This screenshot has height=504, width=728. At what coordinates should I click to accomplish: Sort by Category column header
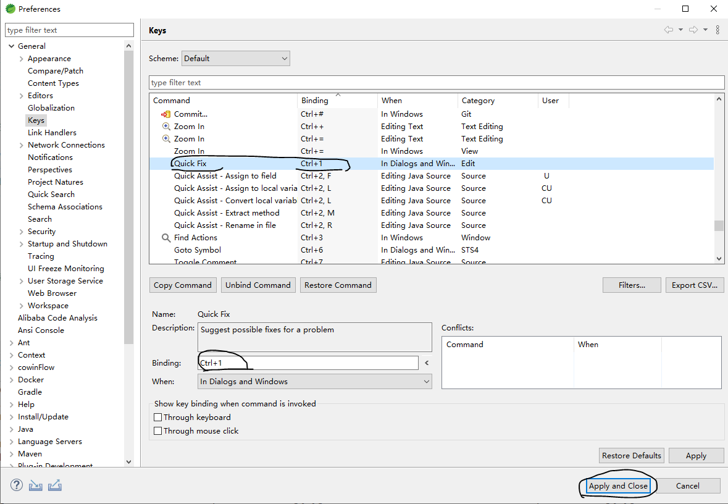point(498,100)
